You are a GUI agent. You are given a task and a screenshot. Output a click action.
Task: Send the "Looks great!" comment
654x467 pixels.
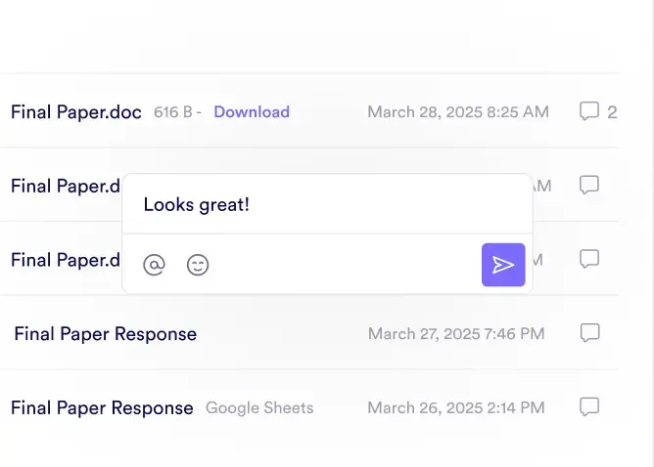coord(503,265)
